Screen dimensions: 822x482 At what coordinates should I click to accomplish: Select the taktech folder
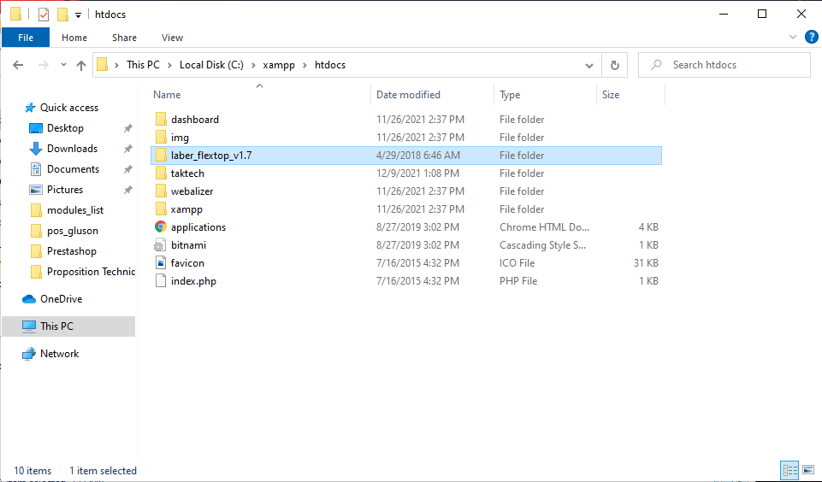point(187,173)
